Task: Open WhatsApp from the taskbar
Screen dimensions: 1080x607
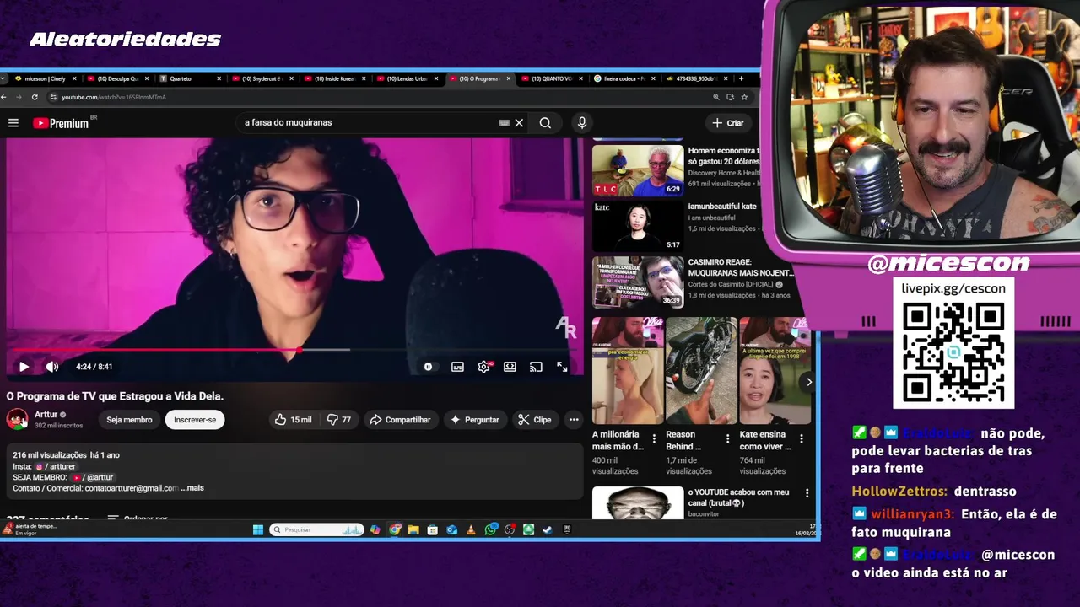Action: (x=490, y=529)
